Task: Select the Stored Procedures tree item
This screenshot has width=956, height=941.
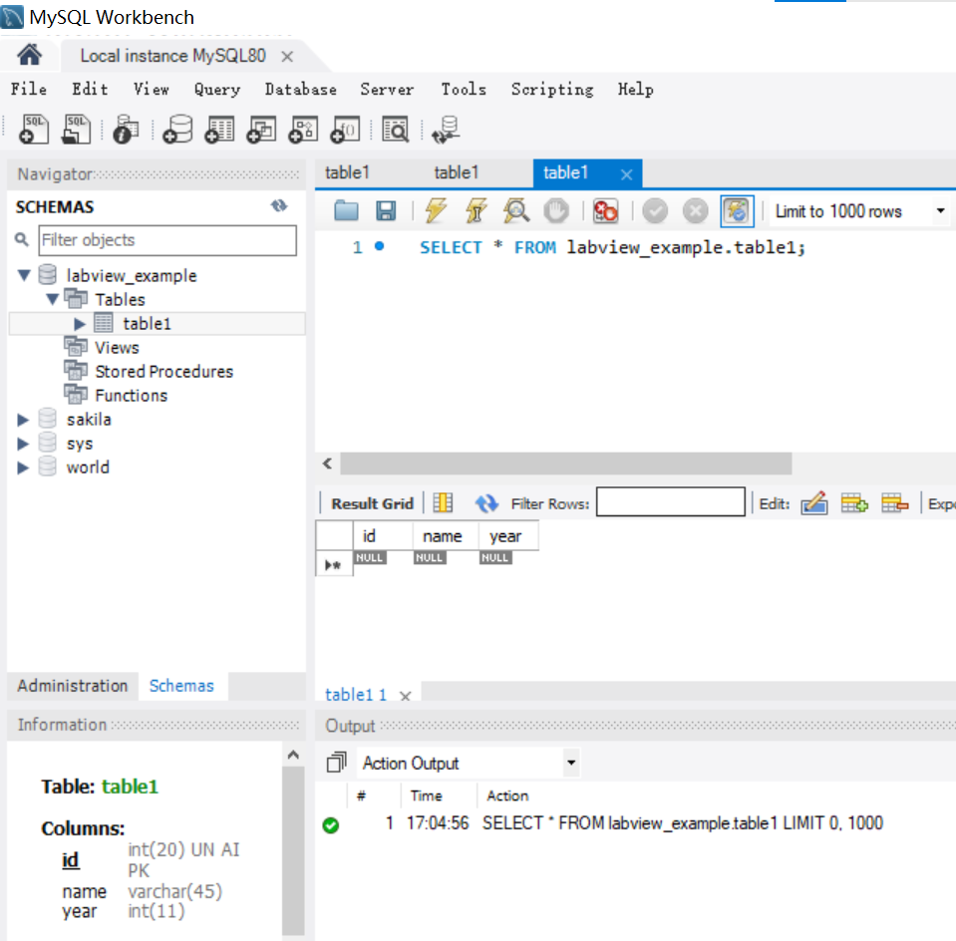Action: tap(164, 372)
